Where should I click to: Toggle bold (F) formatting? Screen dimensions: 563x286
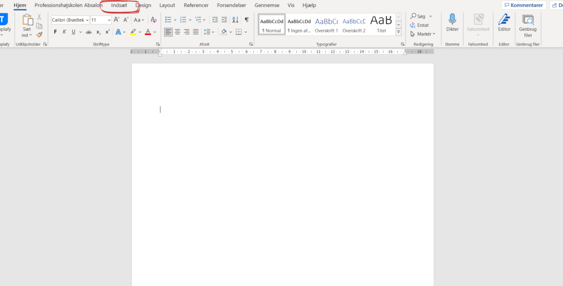click(x=55, y=32)
